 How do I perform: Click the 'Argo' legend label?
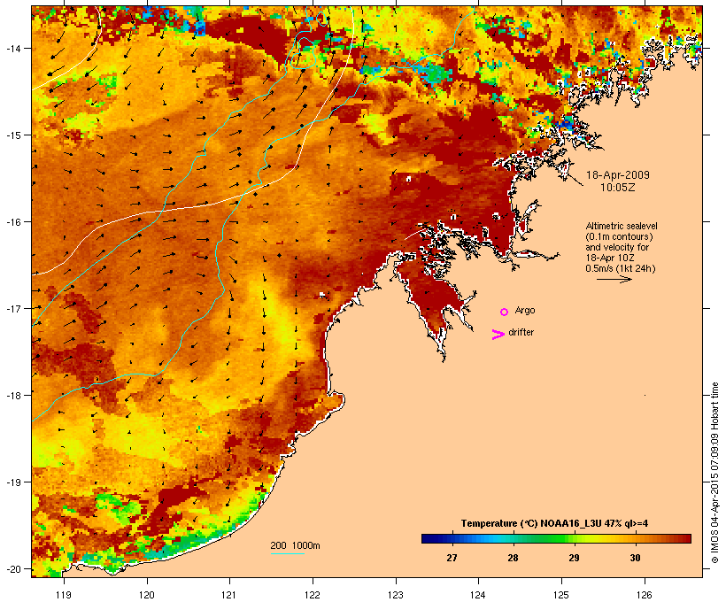tap(525, 310)
